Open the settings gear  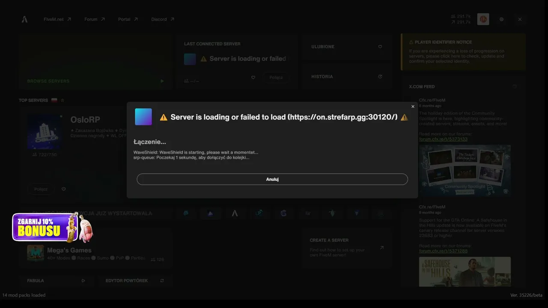pos(501,19)
